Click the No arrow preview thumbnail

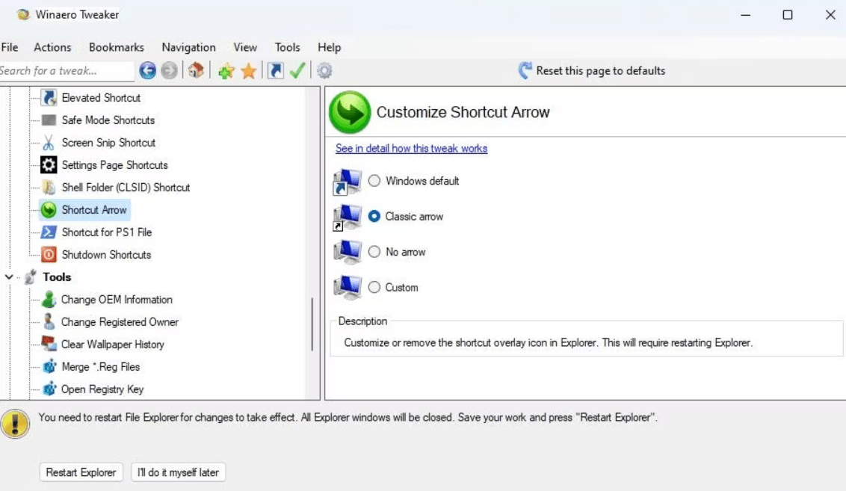click(347, 252)
